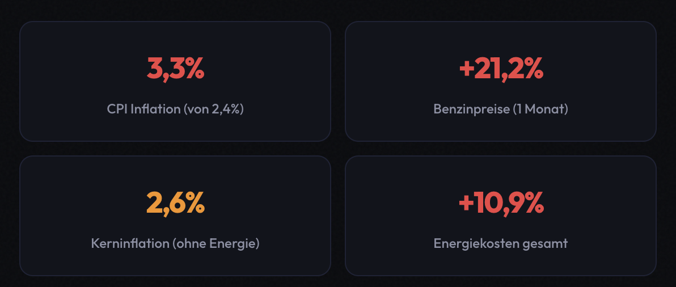
Task: Click the percent sign of 2,6%
Action: (193, 204)
